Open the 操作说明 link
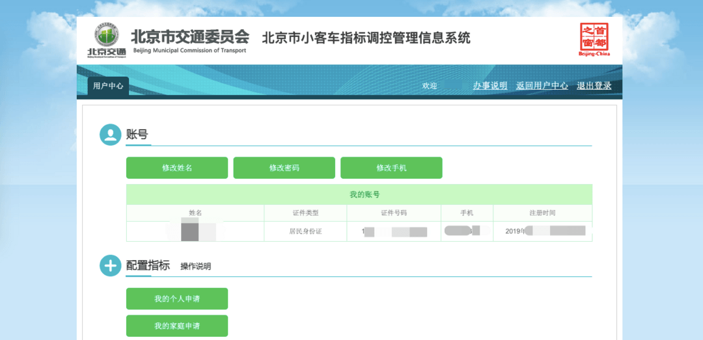 (x=195, y=267)
